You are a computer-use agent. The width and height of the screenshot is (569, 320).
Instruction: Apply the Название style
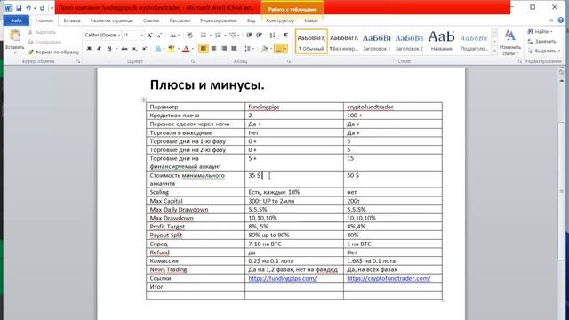[441, 42]
